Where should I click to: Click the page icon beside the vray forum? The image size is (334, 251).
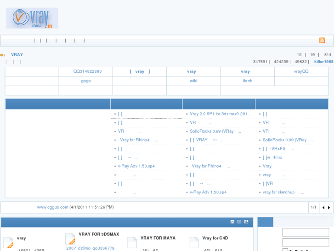pyautogui.click(x=9, y=243)
